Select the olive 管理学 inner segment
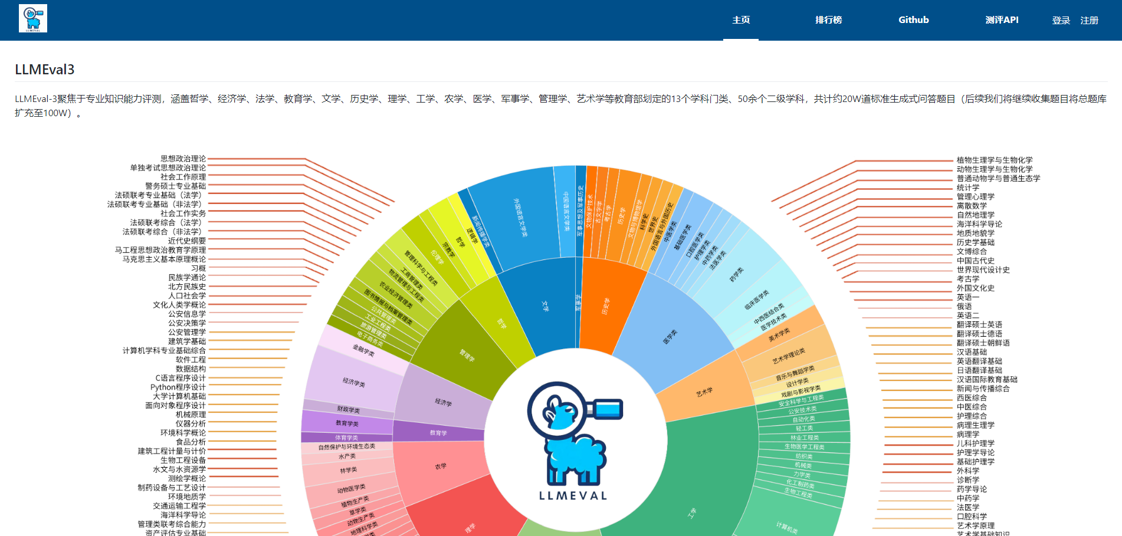This screenshot has height=536, width=1122. (467, 355)
